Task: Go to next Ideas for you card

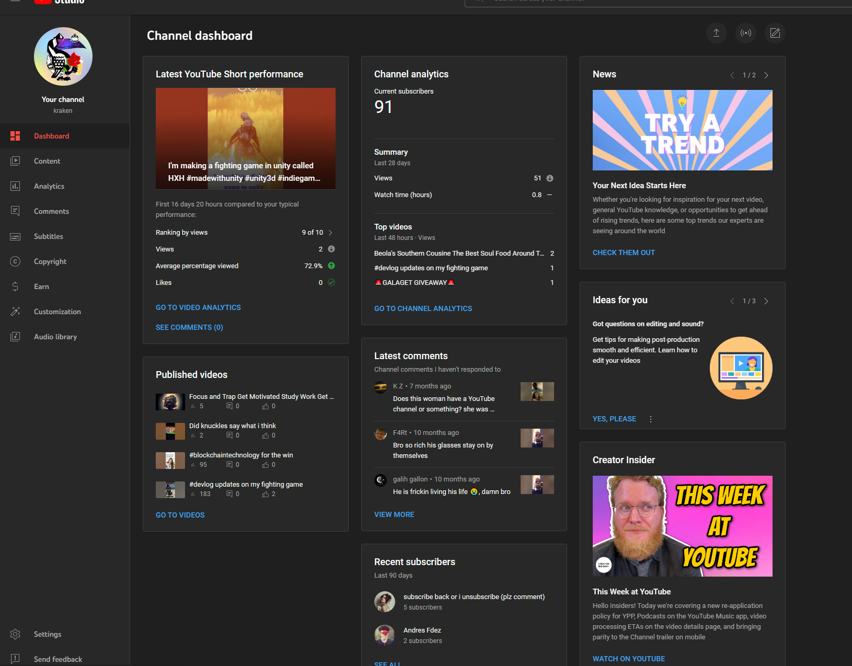Action: tap(766, 301)
